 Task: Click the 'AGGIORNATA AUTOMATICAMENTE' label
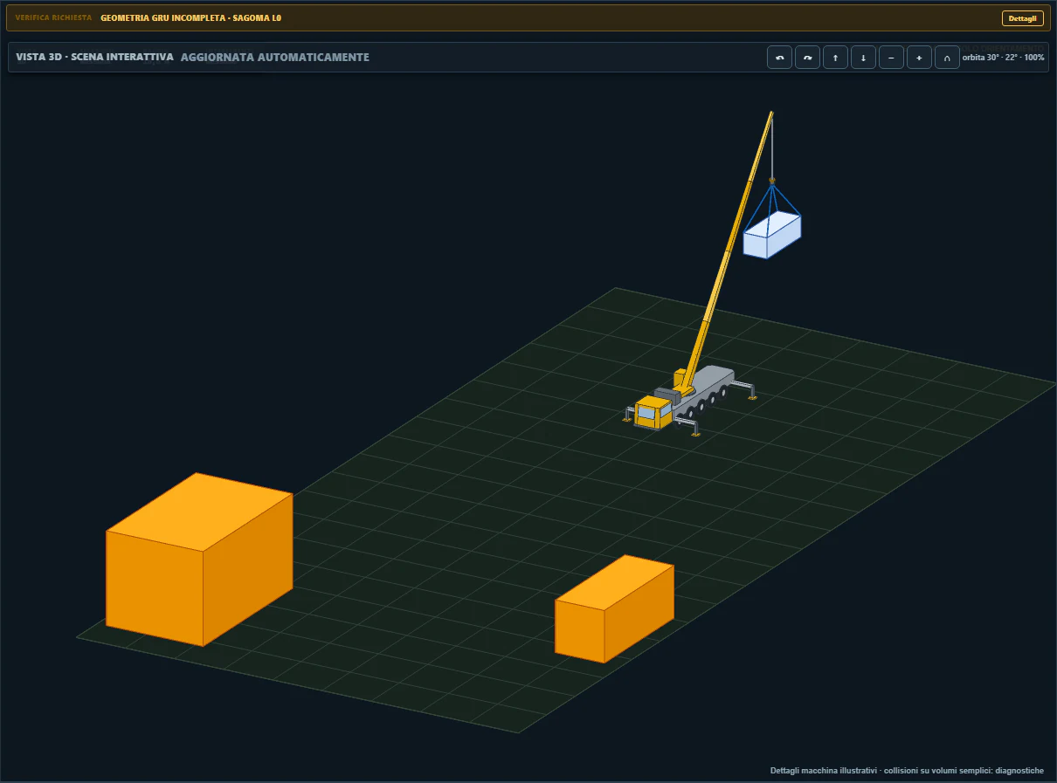[x=275, y=58]
